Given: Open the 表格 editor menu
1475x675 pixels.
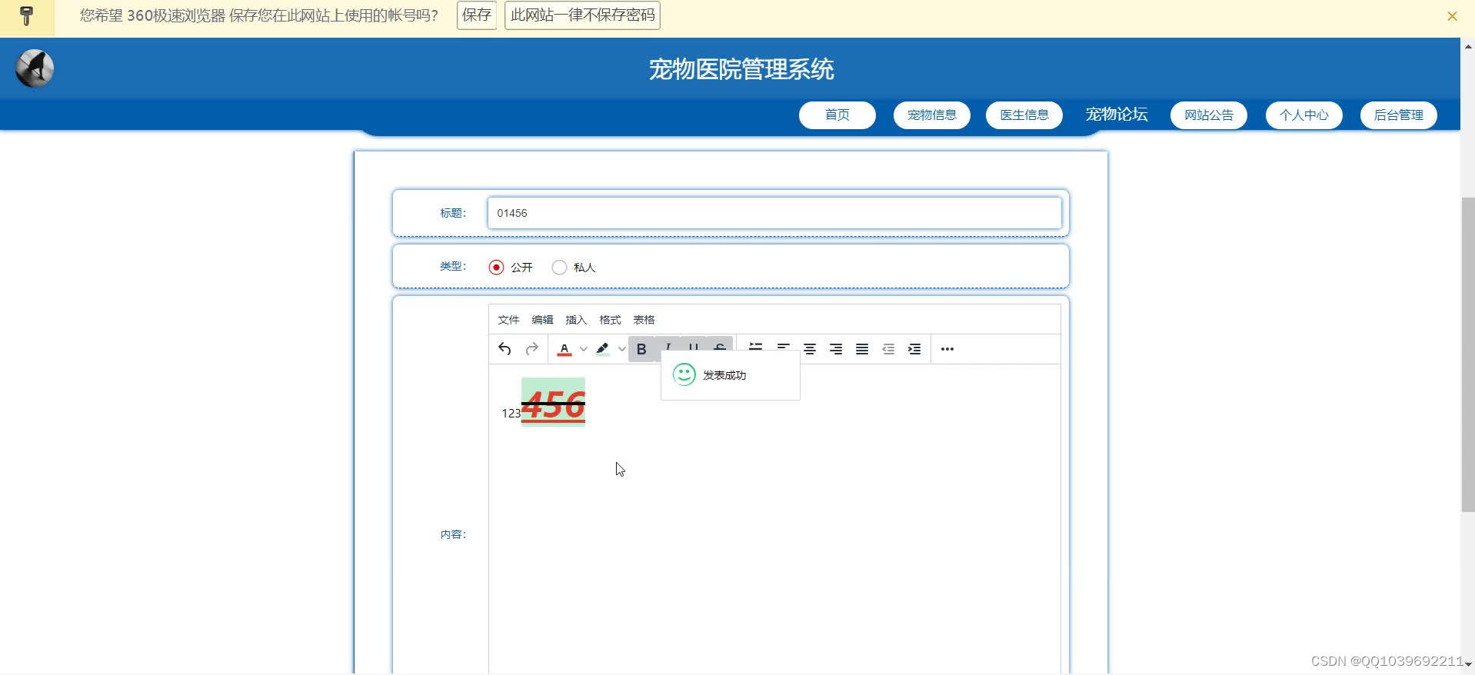Looking at the screenshot, I should pos(644,320).
